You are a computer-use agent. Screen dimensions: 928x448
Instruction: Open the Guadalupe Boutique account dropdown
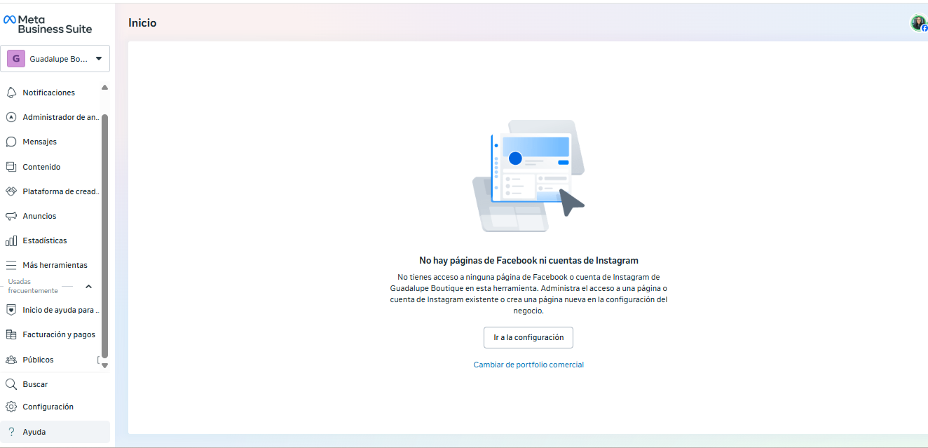coord(57,59)
